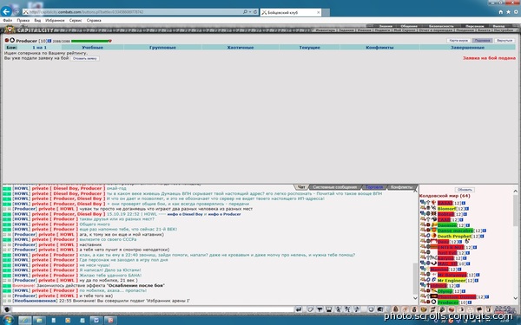Click the search magnifier in the address bar
This screenshot has width=521, height=325.
coord(245,12)
